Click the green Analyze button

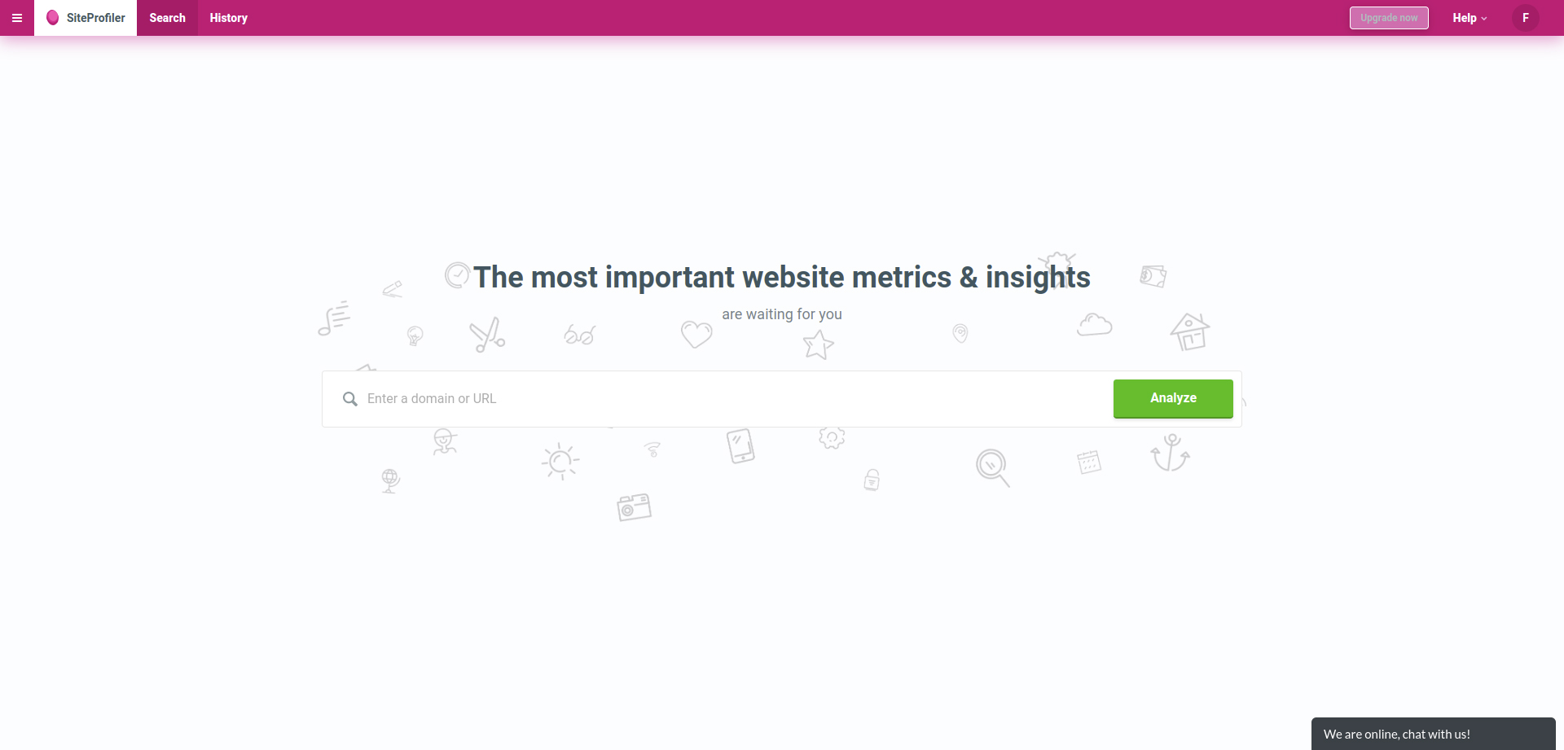click(x=1173, y=398)
